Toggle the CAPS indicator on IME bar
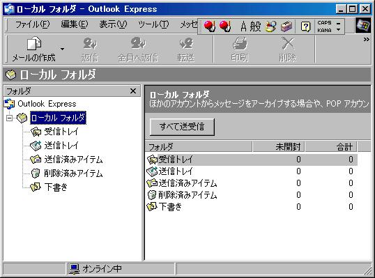 point(324,23)
